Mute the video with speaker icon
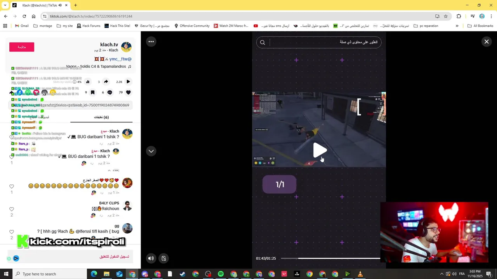 click(151, 258)
